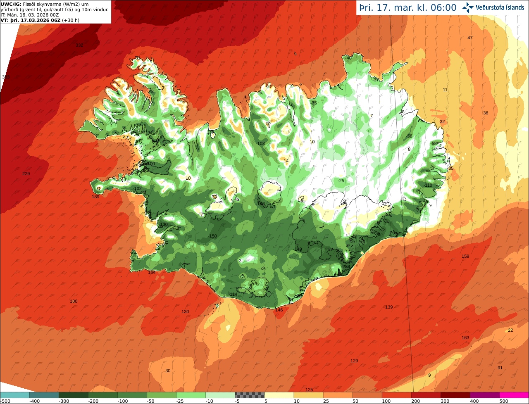Viewport: 529px width, 404px height.
Task: Pick the darkest green -300 to -200 swatch
Action: coord(73,395)
